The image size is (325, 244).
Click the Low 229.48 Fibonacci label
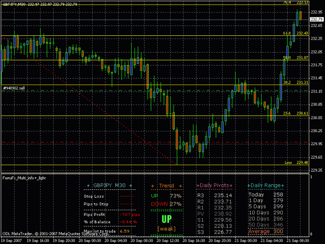296,162
